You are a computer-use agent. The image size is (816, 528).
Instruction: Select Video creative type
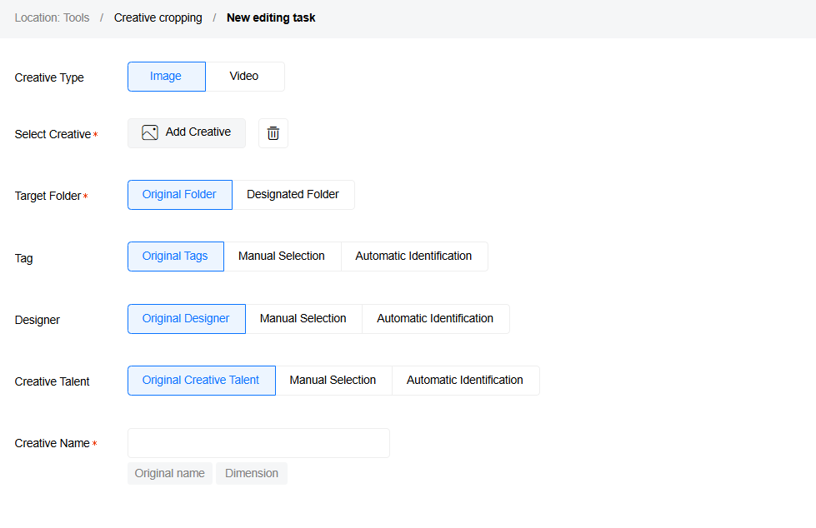pos(244,77)
